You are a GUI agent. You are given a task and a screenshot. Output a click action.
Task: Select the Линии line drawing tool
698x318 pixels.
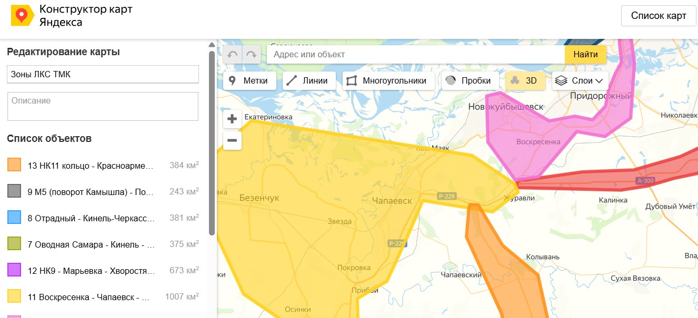pos(309,81)
